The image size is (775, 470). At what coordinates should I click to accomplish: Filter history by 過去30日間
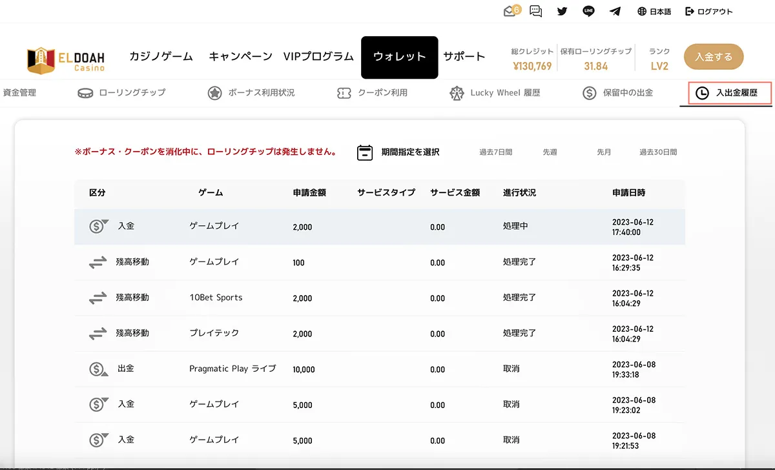[x=657, y=152]
